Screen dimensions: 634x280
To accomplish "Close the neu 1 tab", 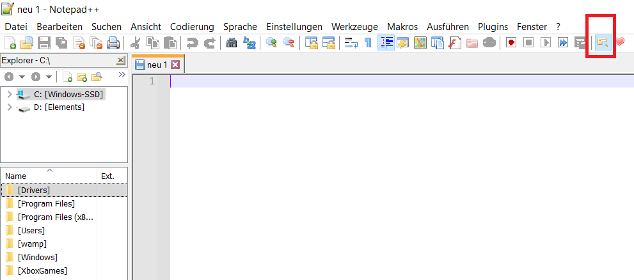I will point(175,65).
